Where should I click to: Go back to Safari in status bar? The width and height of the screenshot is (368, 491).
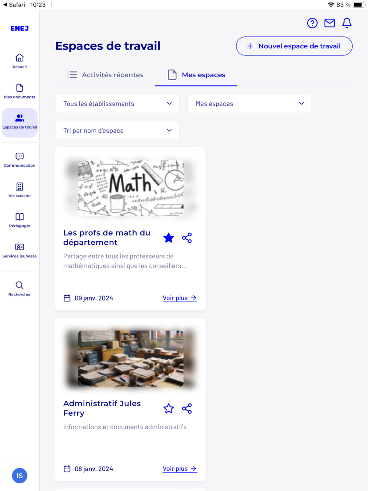[14, 5]
